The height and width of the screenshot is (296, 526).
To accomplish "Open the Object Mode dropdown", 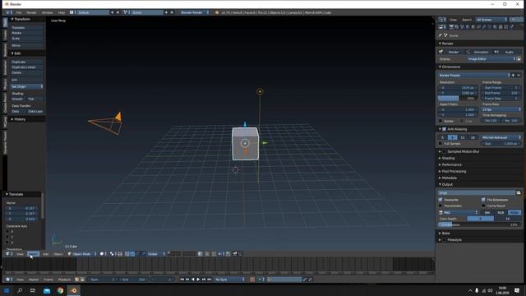I will (82, 254).
